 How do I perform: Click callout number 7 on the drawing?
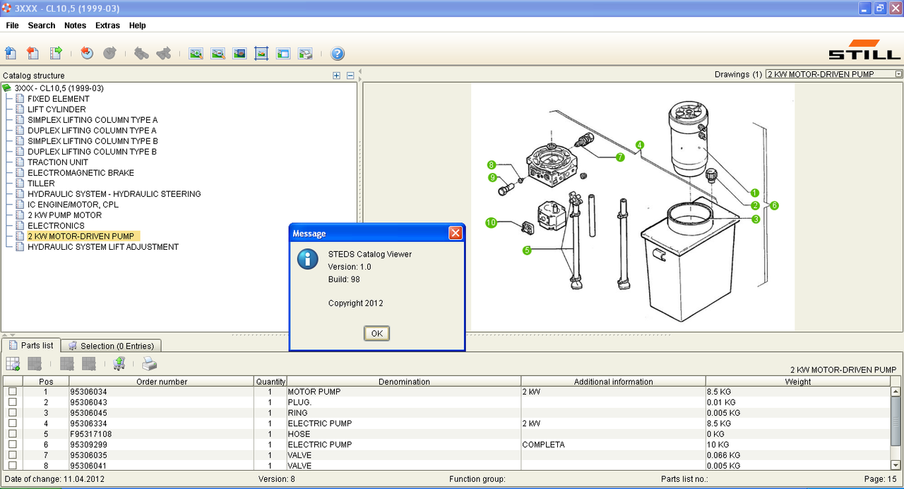[620, 157]
